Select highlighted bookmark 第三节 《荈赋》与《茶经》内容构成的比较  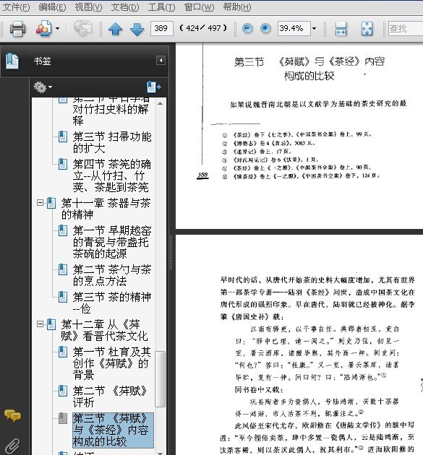pyautogui.click(x=113, y=430)
